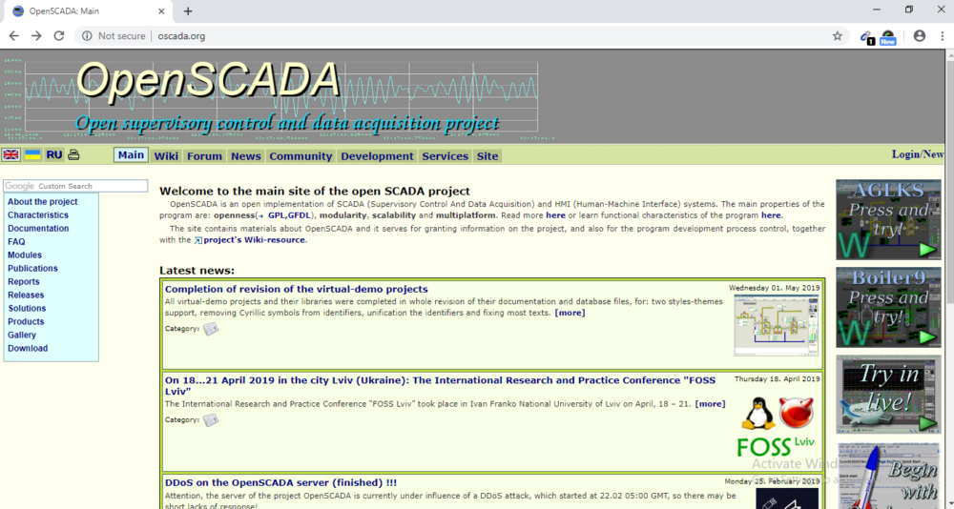
Task: Open the Chrome profile avatar icon
Action: 920,36
